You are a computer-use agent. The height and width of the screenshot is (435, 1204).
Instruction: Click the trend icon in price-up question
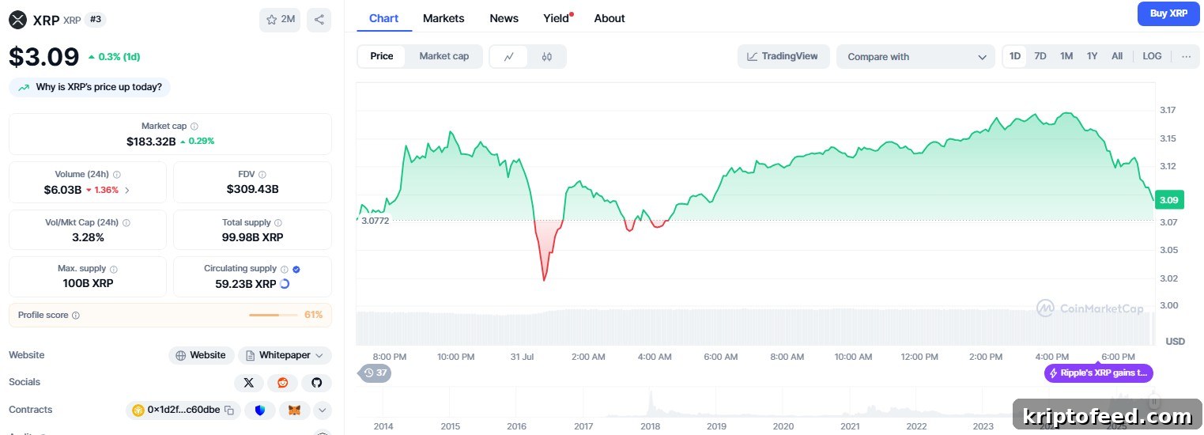24,88
